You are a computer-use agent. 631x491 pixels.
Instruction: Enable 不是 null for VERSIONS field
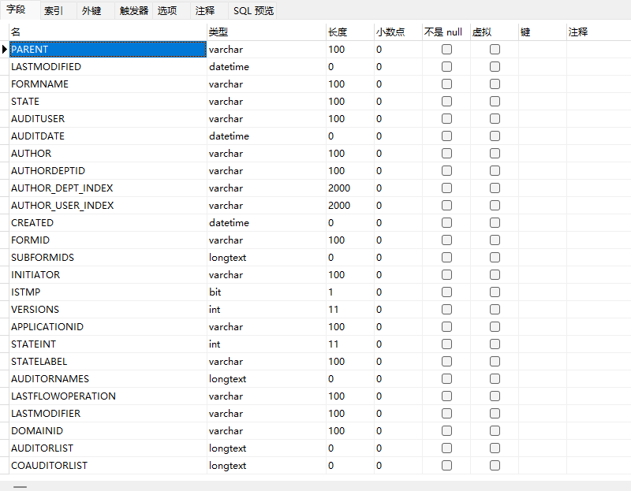click(446, 309)
